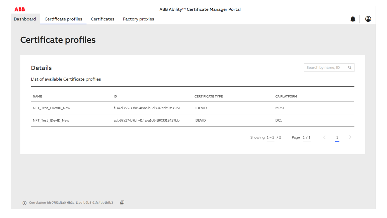Go to next page arrow
The height and width of the screenshot is (218, 387).
[350, 137]
